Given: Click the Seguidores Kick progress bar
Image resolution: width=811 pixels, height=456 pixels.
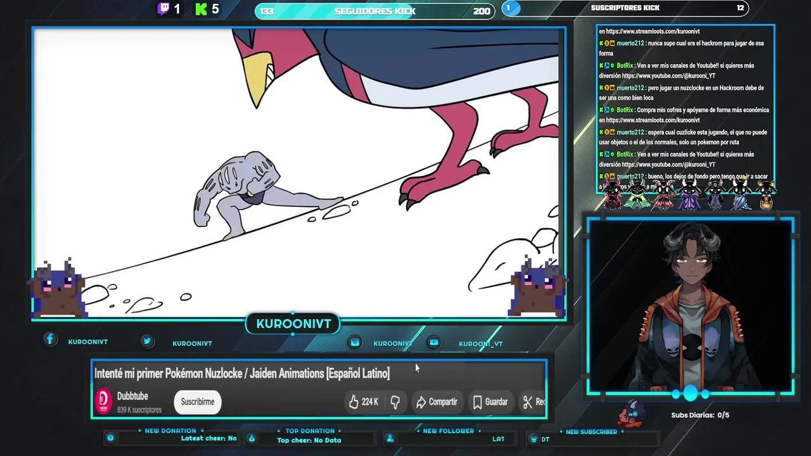Looking at the screenshot, I should click(x=375, y=11).
